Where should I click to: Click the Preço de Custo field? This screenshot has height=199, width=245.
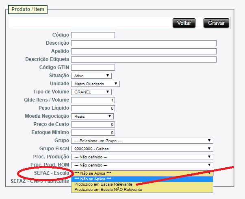tap(93, 124)
